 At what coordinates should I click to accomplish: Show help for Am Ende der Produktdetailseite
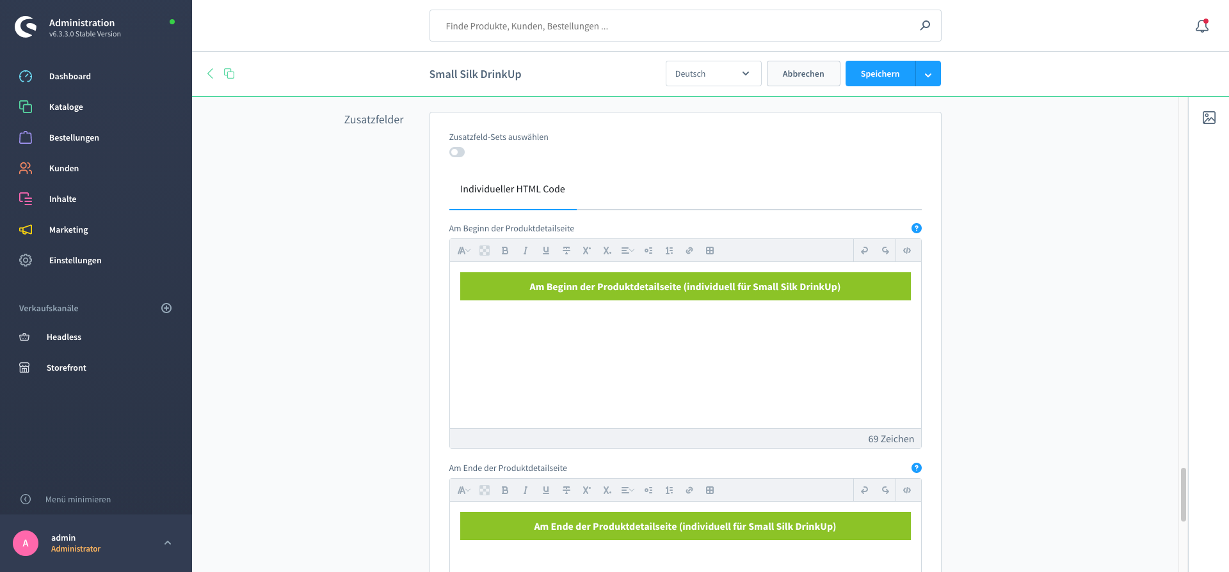[x=916, y=468]
